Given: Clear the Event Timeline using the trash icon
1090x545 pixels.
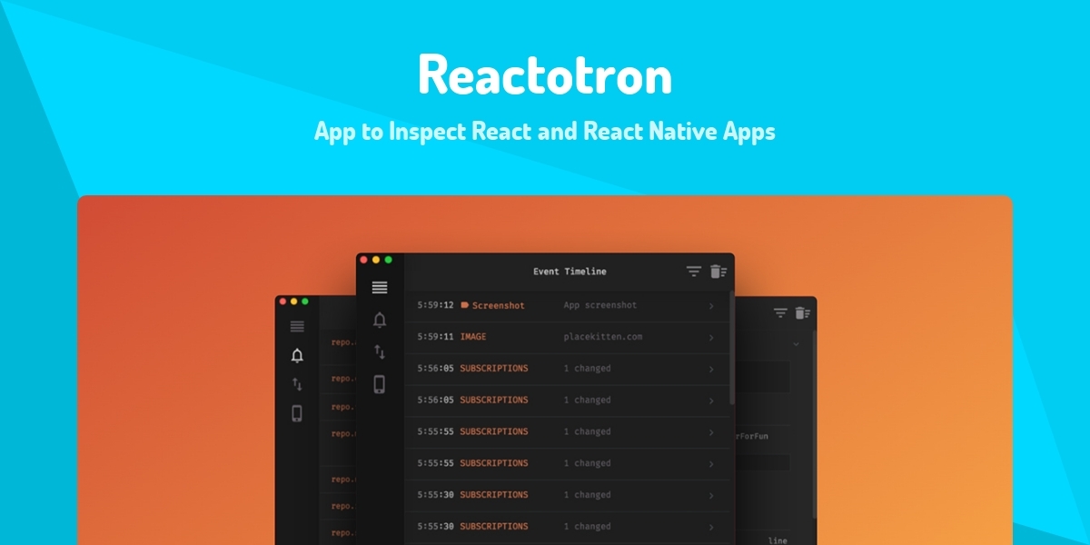Looking at the screenshot, I should (715, 271).
